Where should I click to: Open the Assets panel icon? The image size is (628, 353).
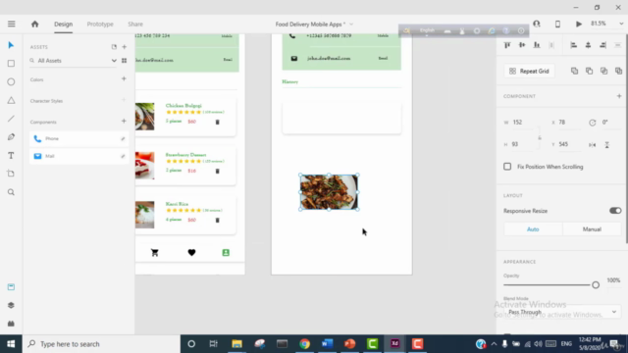click(11, 287)
